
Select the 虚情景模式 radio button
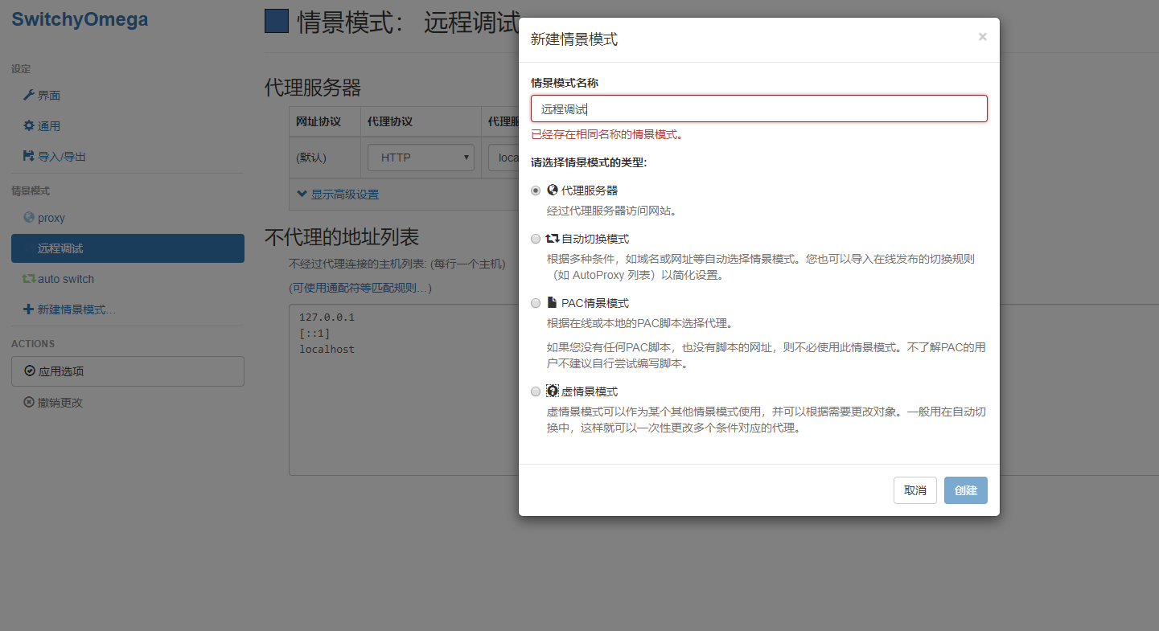pyautogui.click(x=536, y=391)
